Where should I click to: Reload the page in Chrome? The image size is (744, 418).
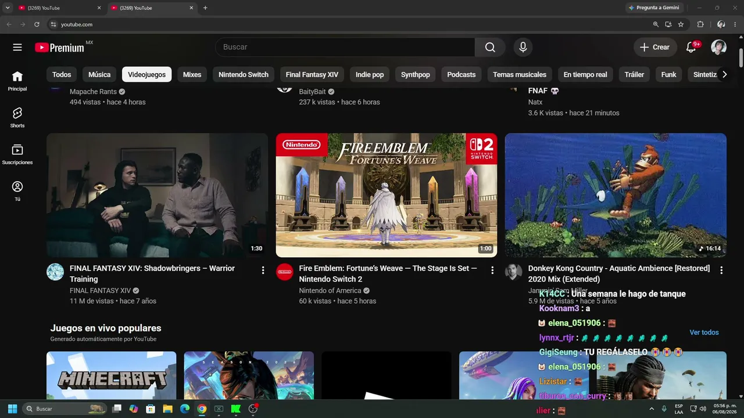[37, 24]
